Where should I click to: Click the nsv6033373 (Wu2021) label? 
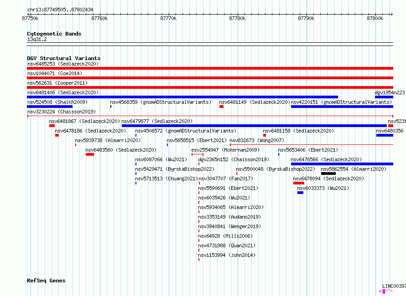click(323, 188)
